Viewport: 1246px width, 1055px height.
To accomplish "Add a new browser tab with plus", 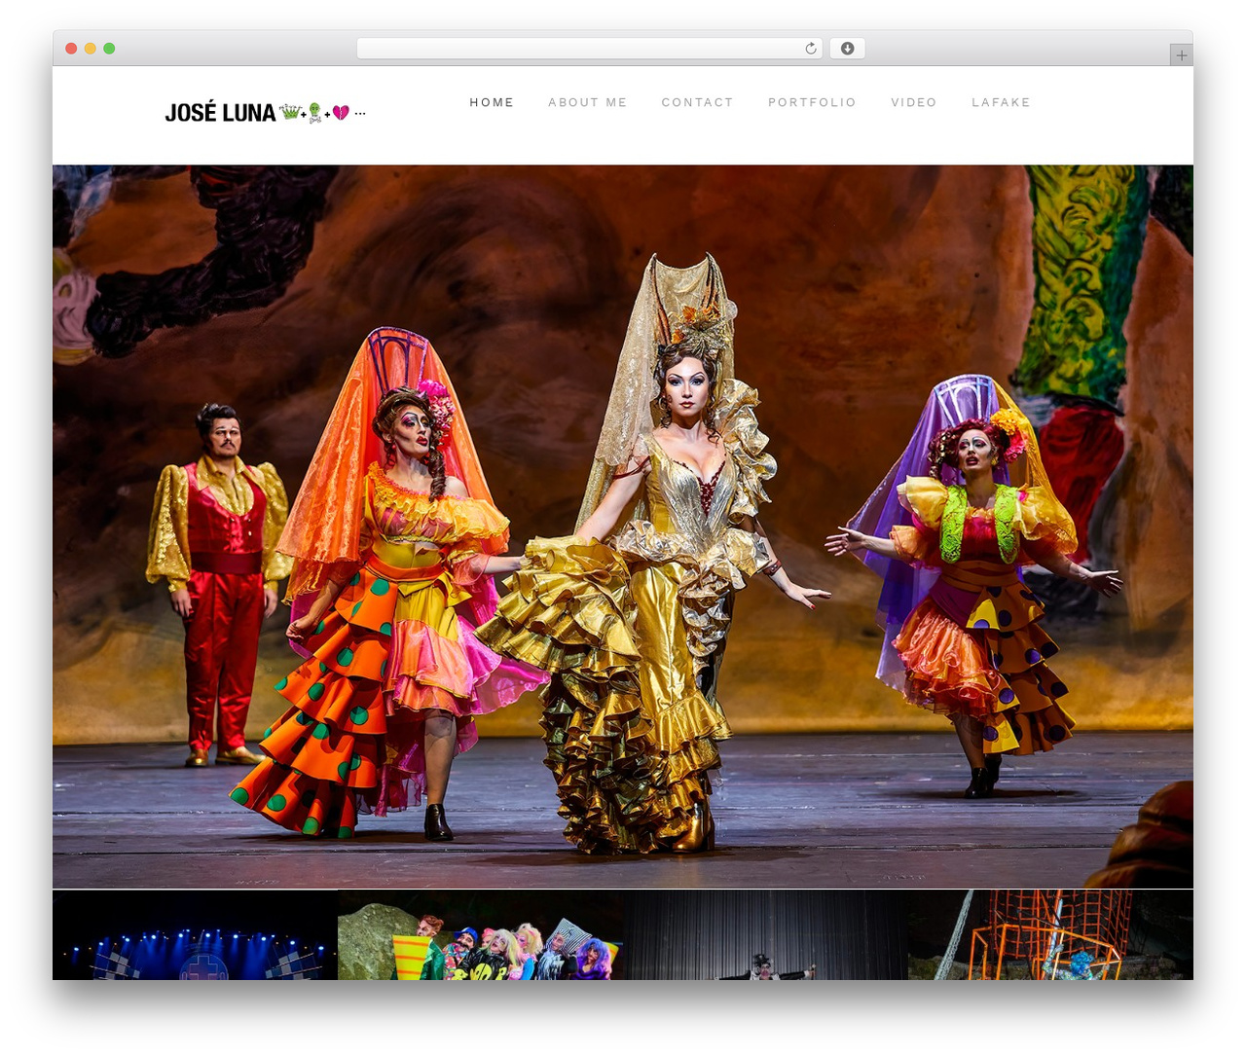I will 1181,55.
